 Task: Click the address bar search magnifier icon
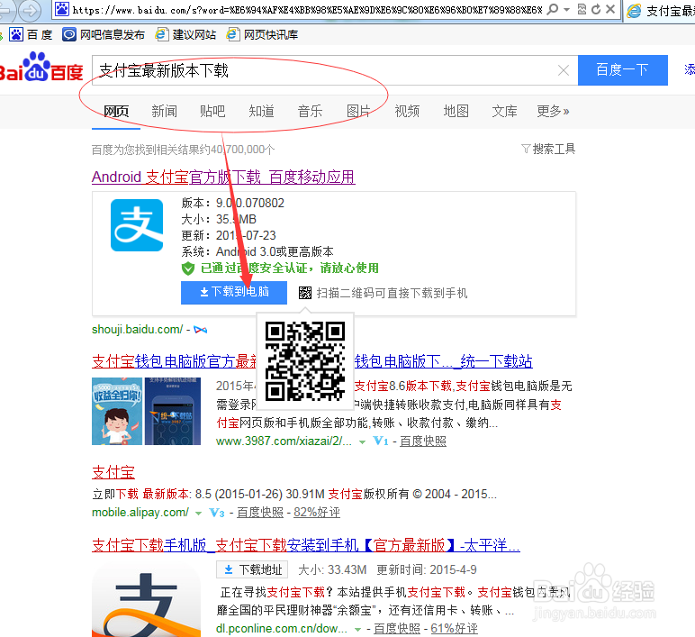tap(552, 9)
